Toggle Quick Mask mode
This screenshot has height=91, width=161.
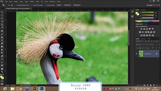pos(2,81)
